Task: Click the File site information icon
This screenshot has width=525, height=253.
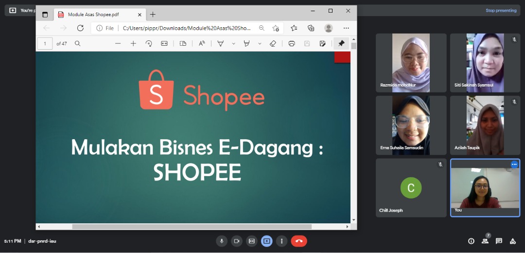Action: pos(105,28)
